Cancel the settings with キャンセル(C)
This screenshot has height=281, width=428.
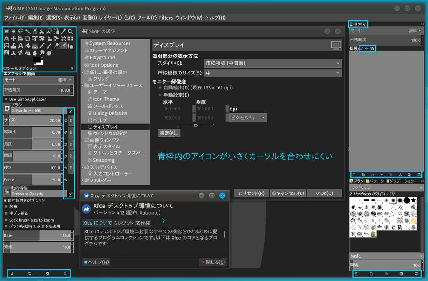point(288,193)
